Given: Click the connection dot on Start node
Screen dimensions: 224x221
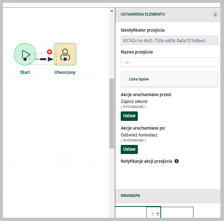Looking at the screenshot, I should coord(25,59).
